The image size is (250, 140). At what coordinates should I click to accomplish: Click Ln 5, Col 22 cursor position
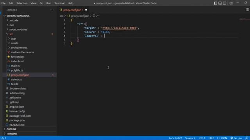pyautogui.click(x=175, y=138)
